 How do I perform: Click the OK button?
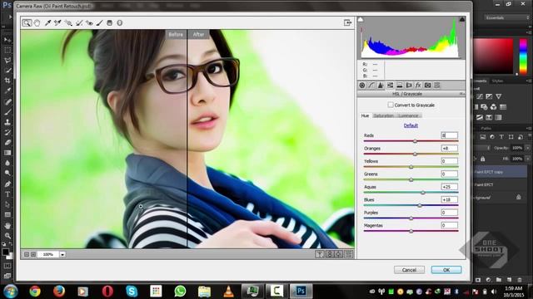click(446, 270)
